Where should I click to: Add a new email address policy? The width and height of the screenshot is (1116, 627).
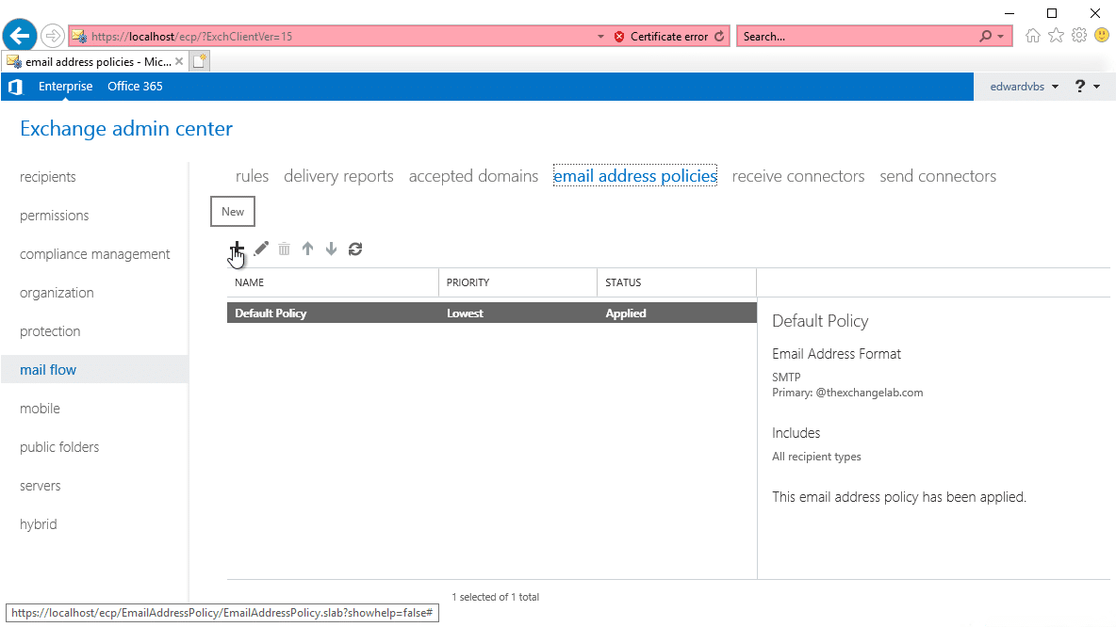pyautogui.click(x=237, y=249)
